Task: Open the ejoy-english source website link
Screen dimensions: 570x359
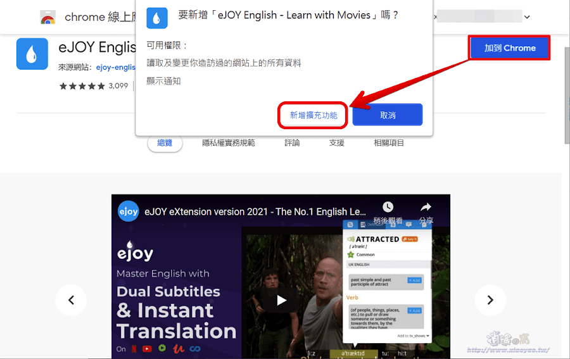Action: coord(116,67)
